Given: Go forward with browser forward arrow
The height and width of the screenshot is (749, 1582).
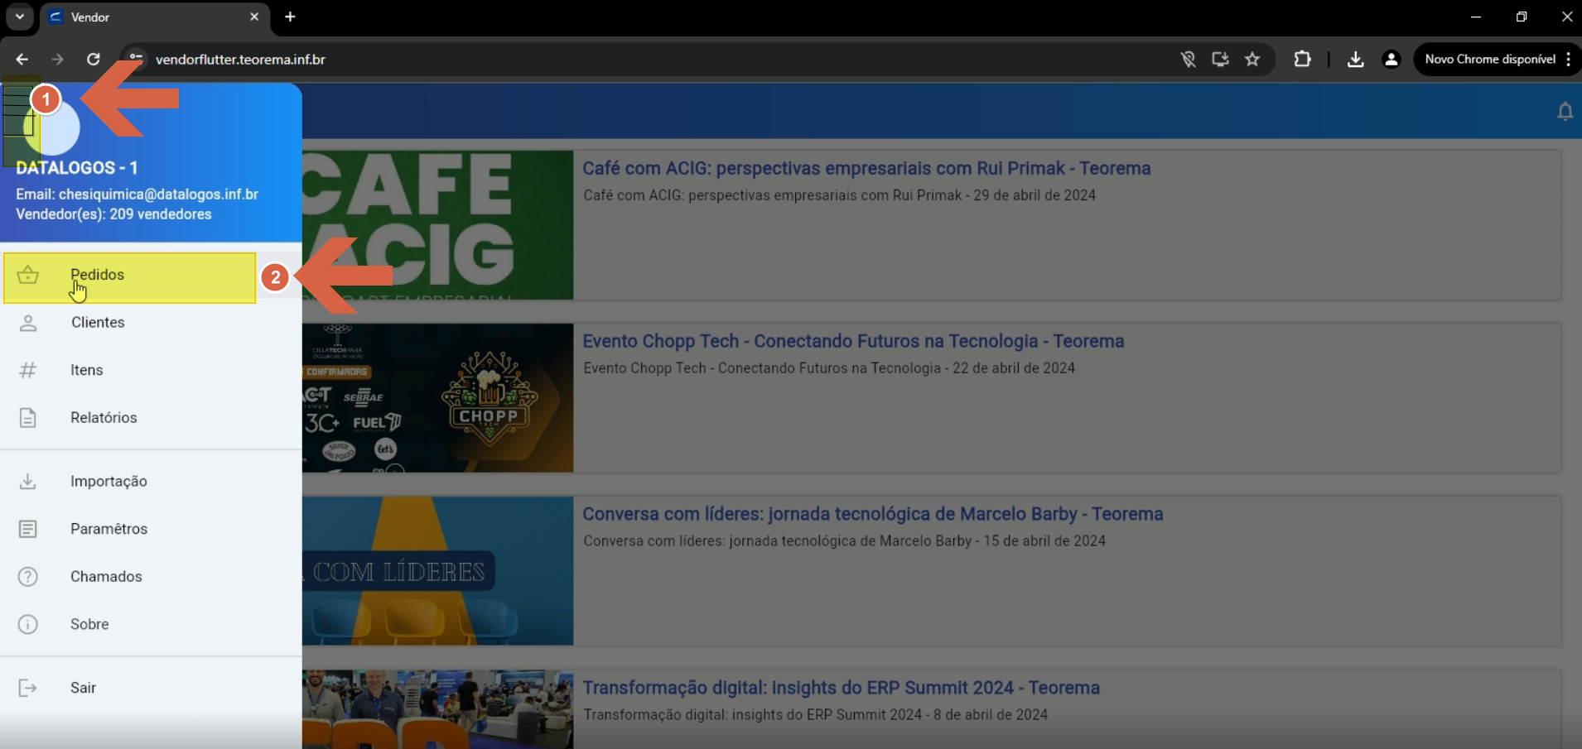Looking at the screenshot, I should [x=57, y=60].
